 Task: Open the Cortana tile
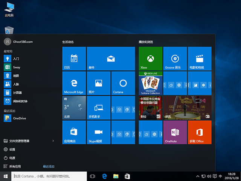click(123, 83)
